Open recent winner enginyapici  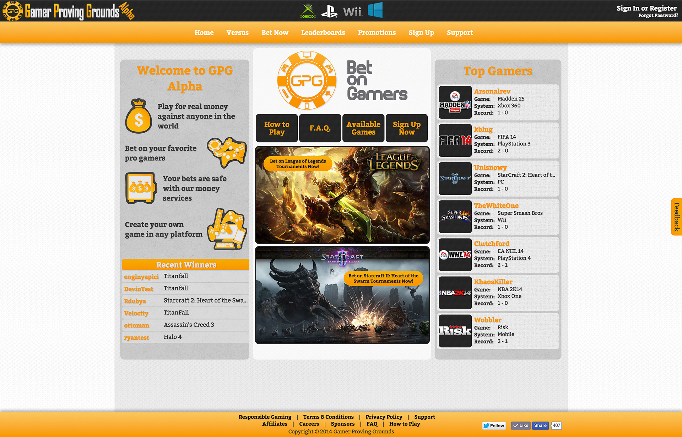coord(141,277)
